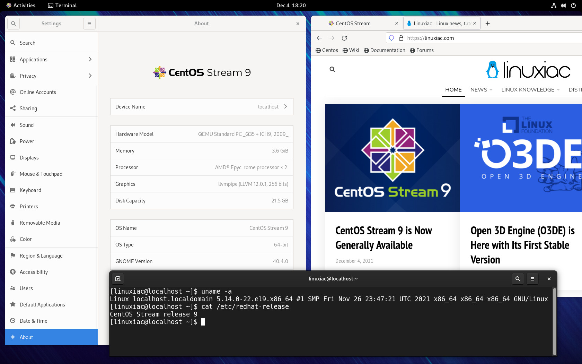Image resolution: width=582 pixels, height=364 pixels.
Task: Click the volume icon in top bar
Action: (563, 5)
